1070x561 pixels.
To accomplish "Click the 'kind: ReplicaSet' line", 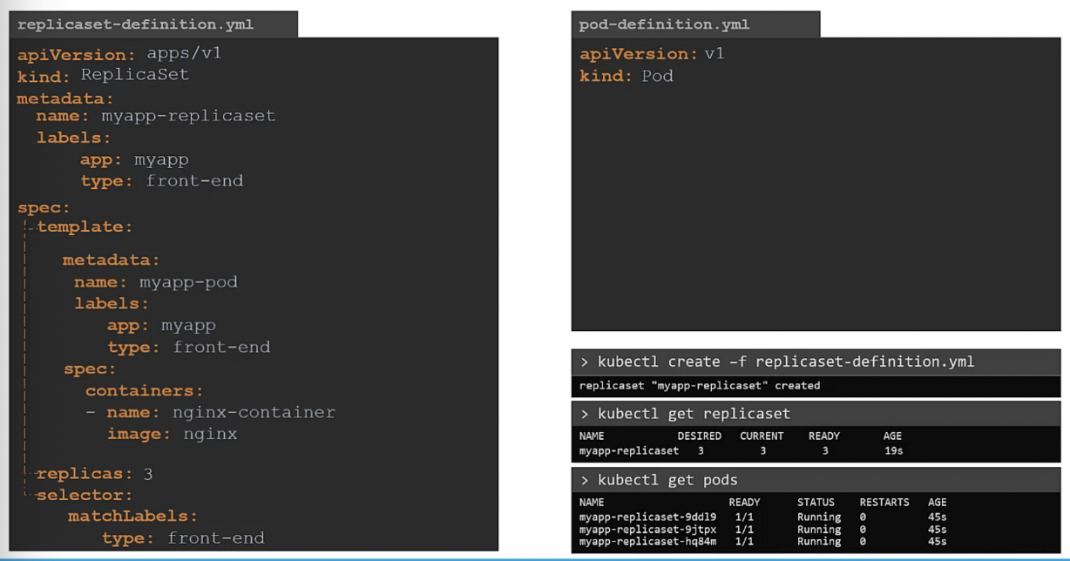I will 103,75.
